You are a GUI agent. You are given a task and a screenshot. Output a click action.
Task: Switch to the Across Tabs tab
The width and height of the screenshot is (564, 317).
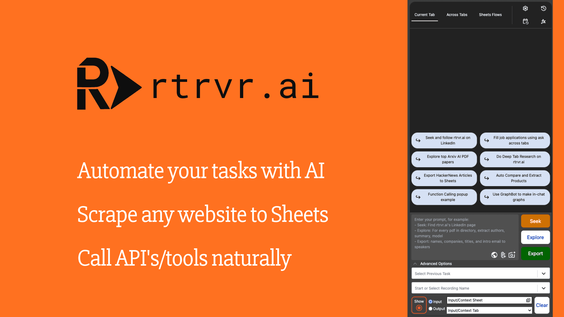[457, 14]
